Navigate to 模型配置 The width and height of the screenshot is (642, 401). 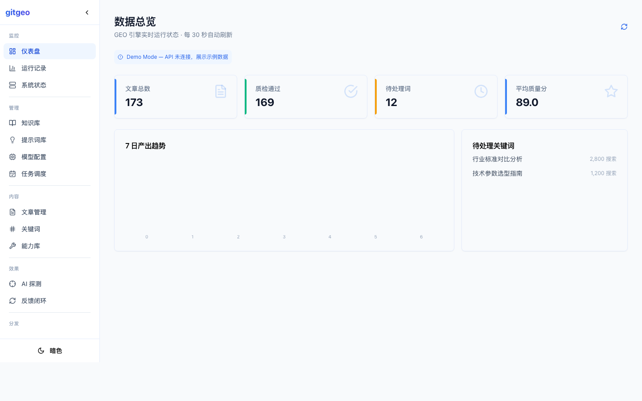coord(49,157)
